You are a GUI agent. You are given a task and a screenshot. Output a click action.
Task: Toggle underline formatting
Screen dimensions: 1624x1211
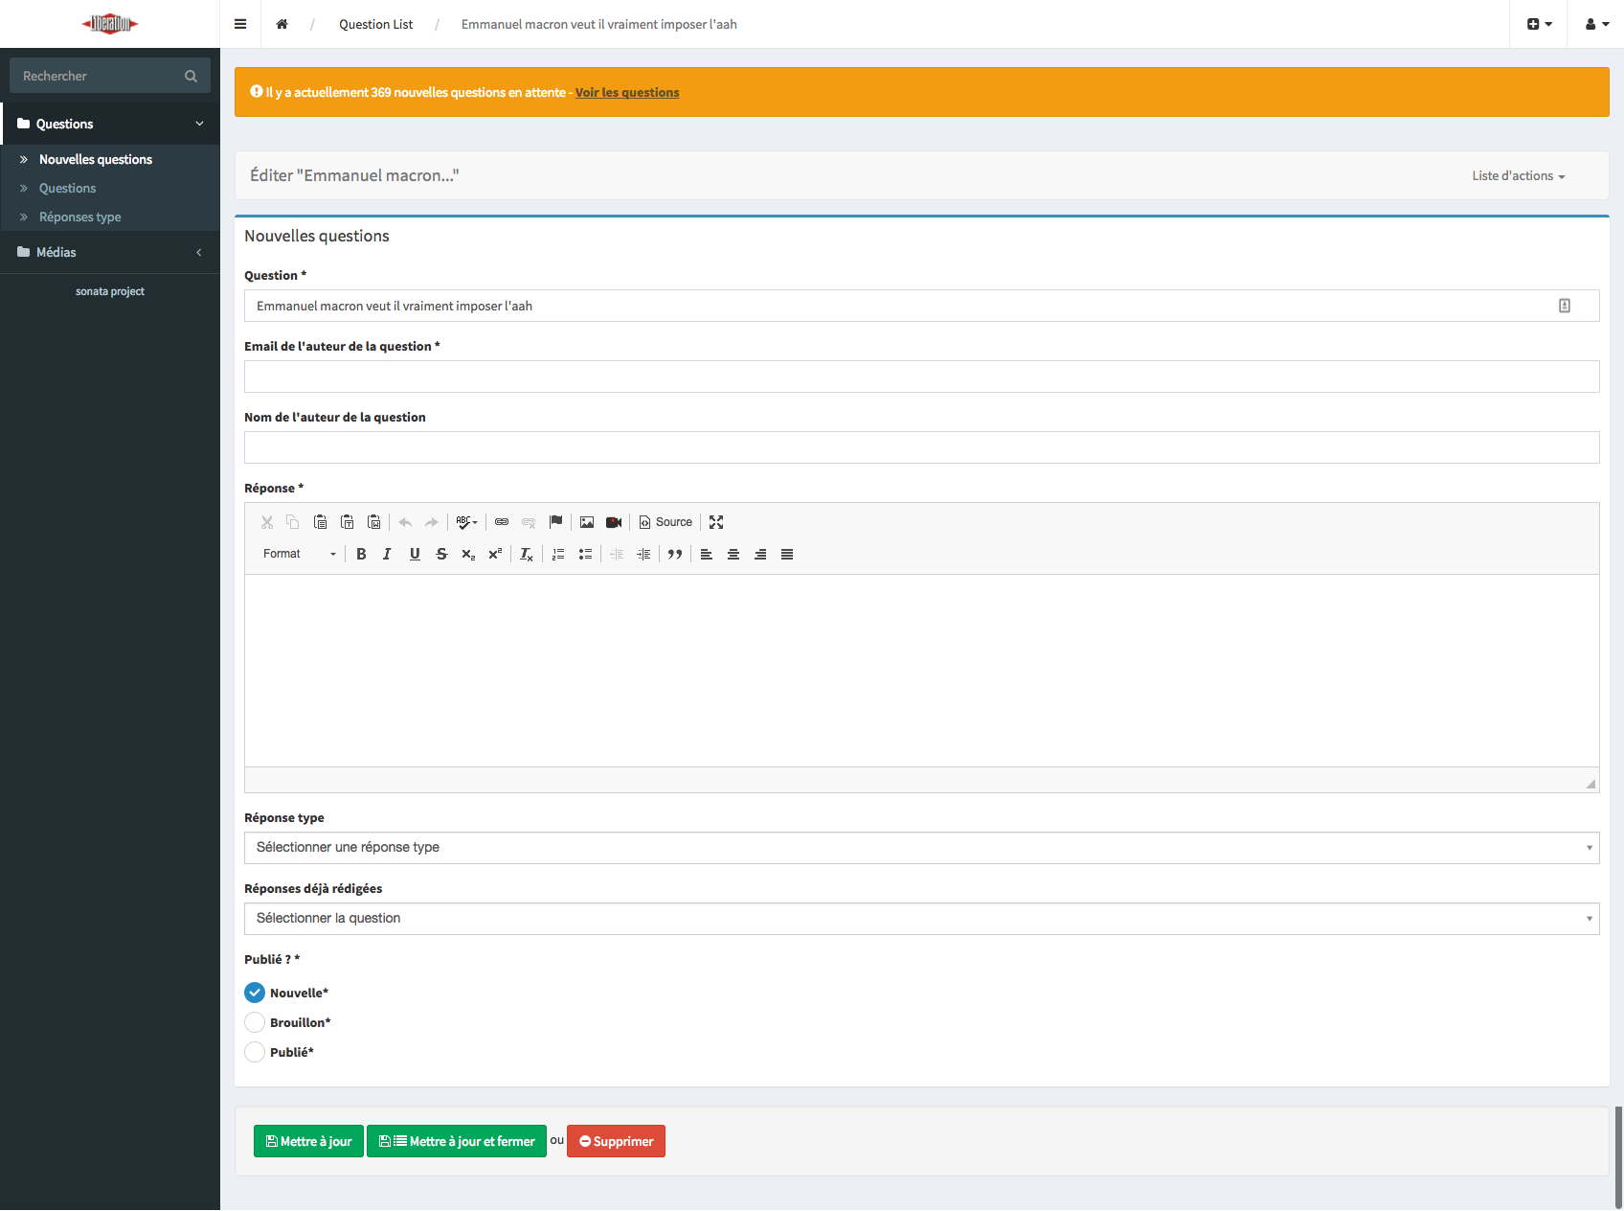coord(415,554)
